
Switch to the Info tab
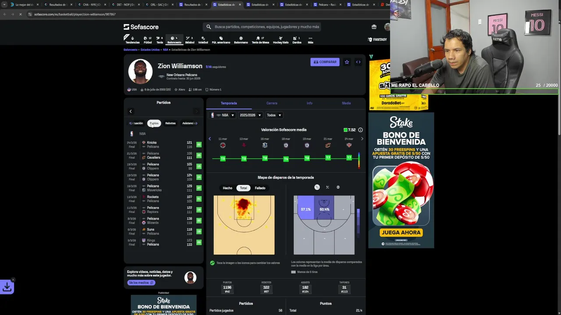[x=309, y=103]
